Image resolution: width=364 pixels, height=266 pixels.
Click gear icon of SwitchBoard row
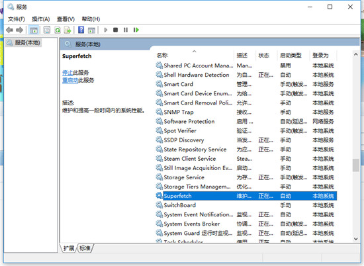[159, 205]
